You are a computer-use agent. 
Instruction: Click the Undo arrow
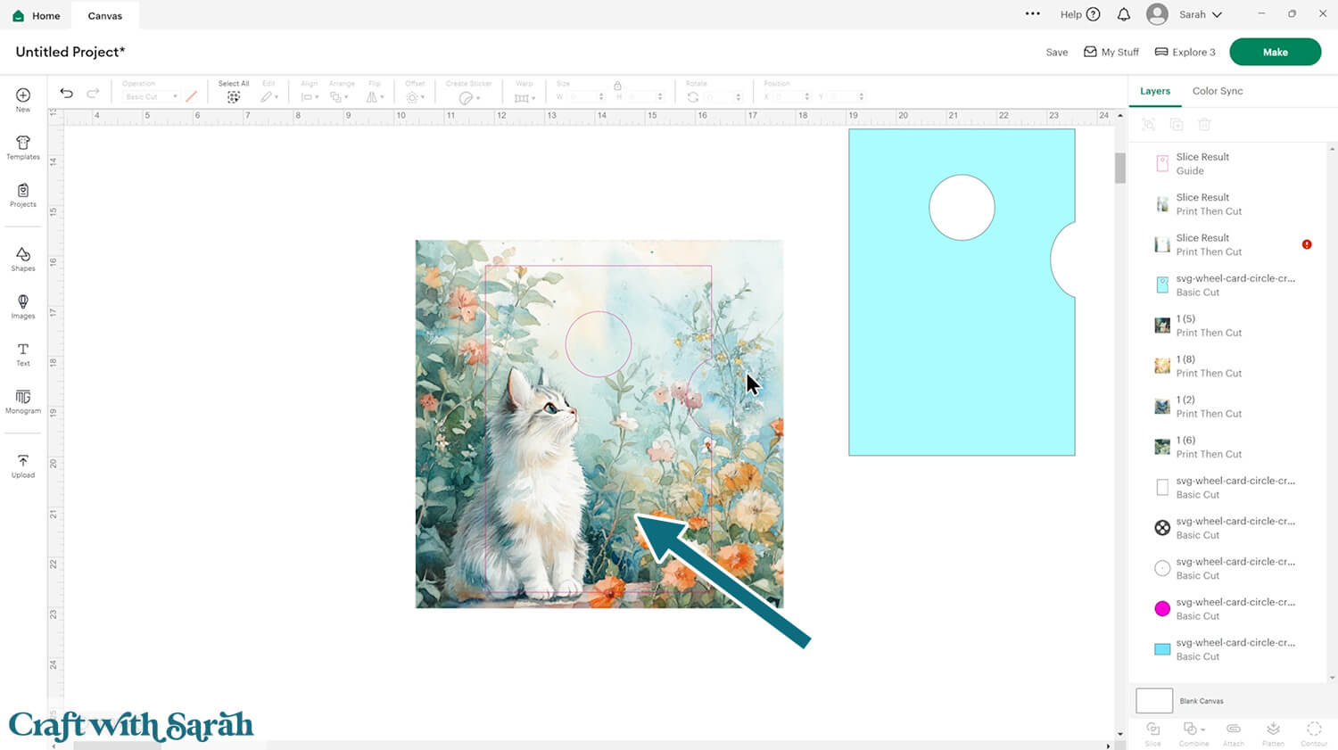coord(66,93)
